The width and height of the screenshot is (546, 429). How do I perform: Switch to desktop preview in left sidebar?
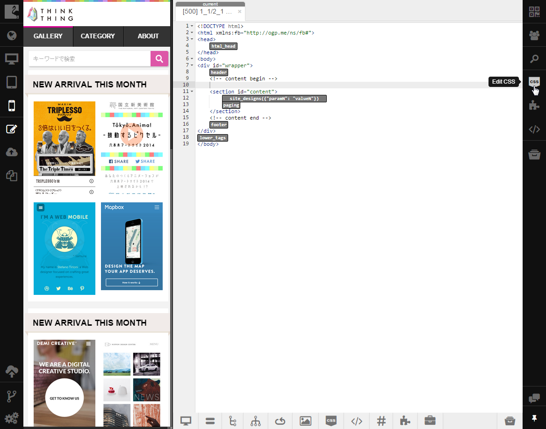pyautogui.click(x=12, y=59)
